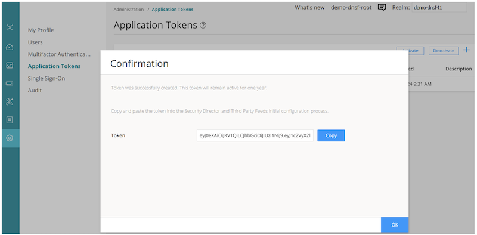Open the Configure tools icon in sidebar

click(10, 101)
